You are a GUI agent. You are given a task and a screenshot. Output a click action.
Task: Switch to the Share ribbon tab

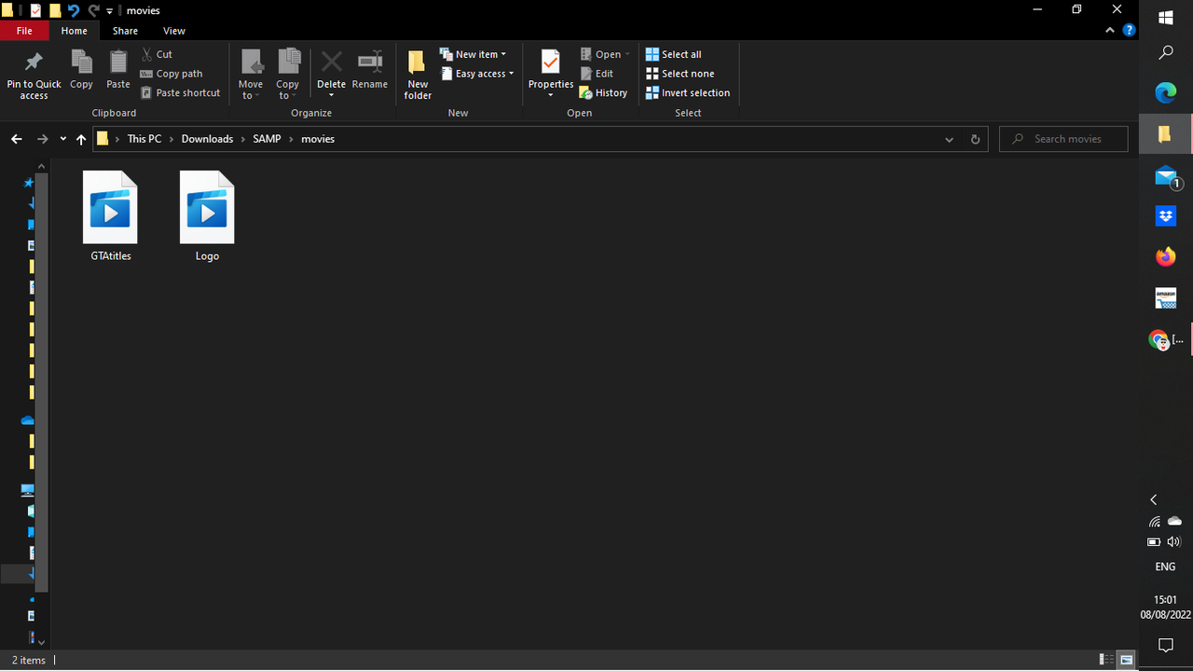[125, 31]
